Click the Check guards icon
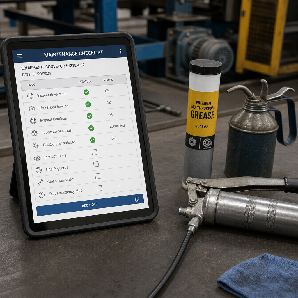The image size is (298, 298). click(39, 170)
